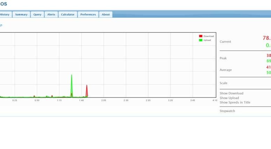Select the Show Upload option

click(229, 98)
